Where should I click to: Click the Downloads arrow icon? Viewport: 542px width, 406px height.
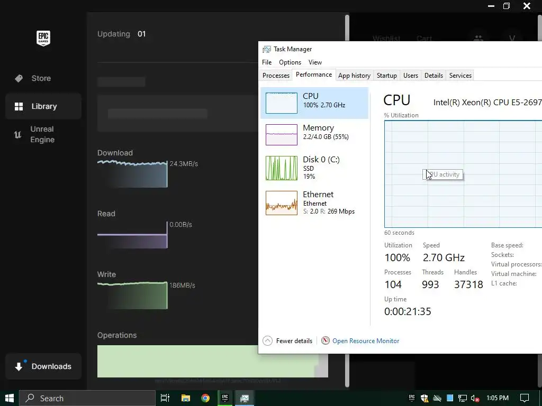(19, 366)
